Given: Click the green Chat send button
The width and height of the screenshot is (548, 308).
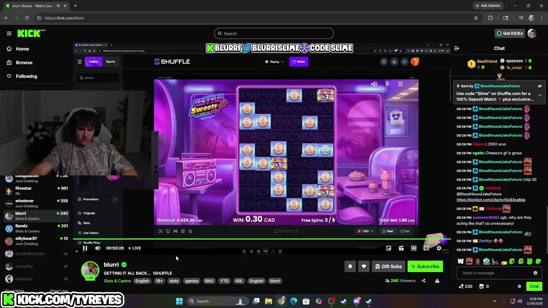Looking at the screenshot, I should (x=534, y=286).
